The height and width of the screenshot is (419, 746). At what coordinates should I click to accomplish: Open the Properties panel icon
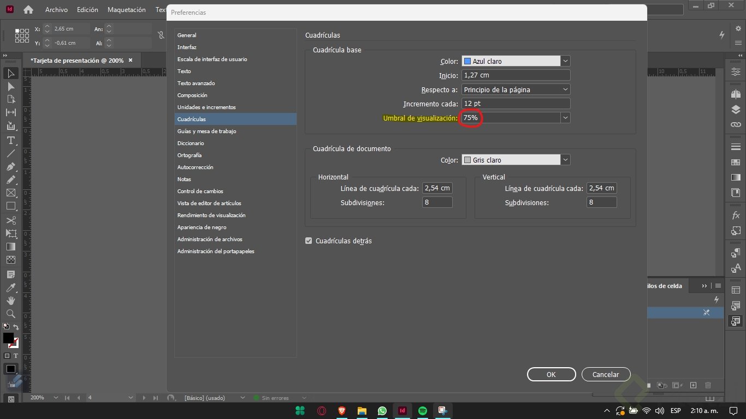(x=736, y=72)
